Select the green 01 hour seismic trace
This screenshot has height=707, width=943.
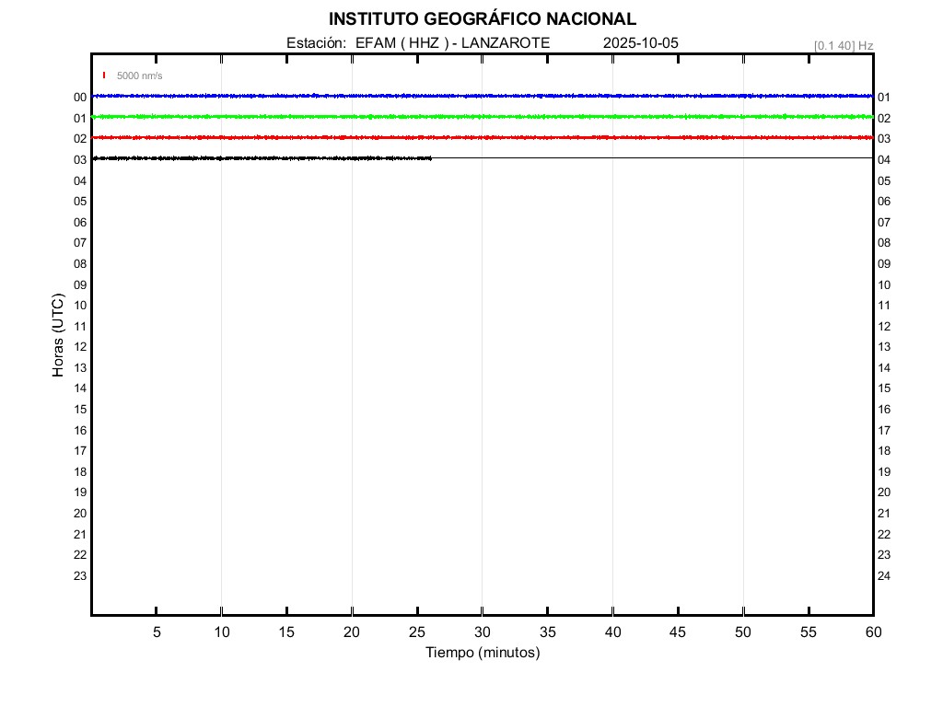coord(482,117)
